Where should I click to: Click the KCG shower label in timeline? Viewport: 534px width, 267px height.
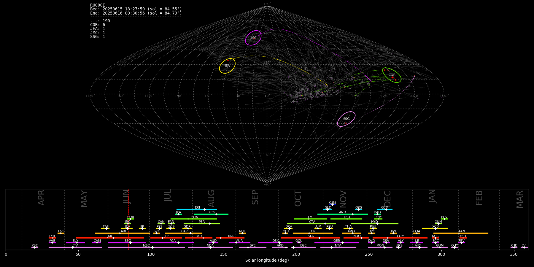coord(212,212)
